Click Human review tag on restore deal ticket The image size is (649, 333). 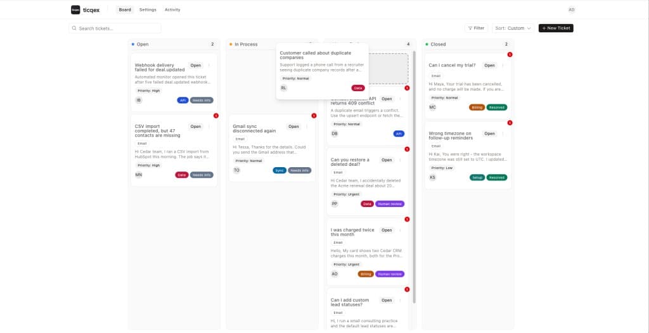[x=390, y=204]
